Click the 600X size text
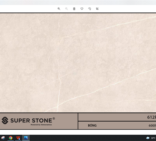The width and height of the screenshot is (156, 141). click(152, 125)
